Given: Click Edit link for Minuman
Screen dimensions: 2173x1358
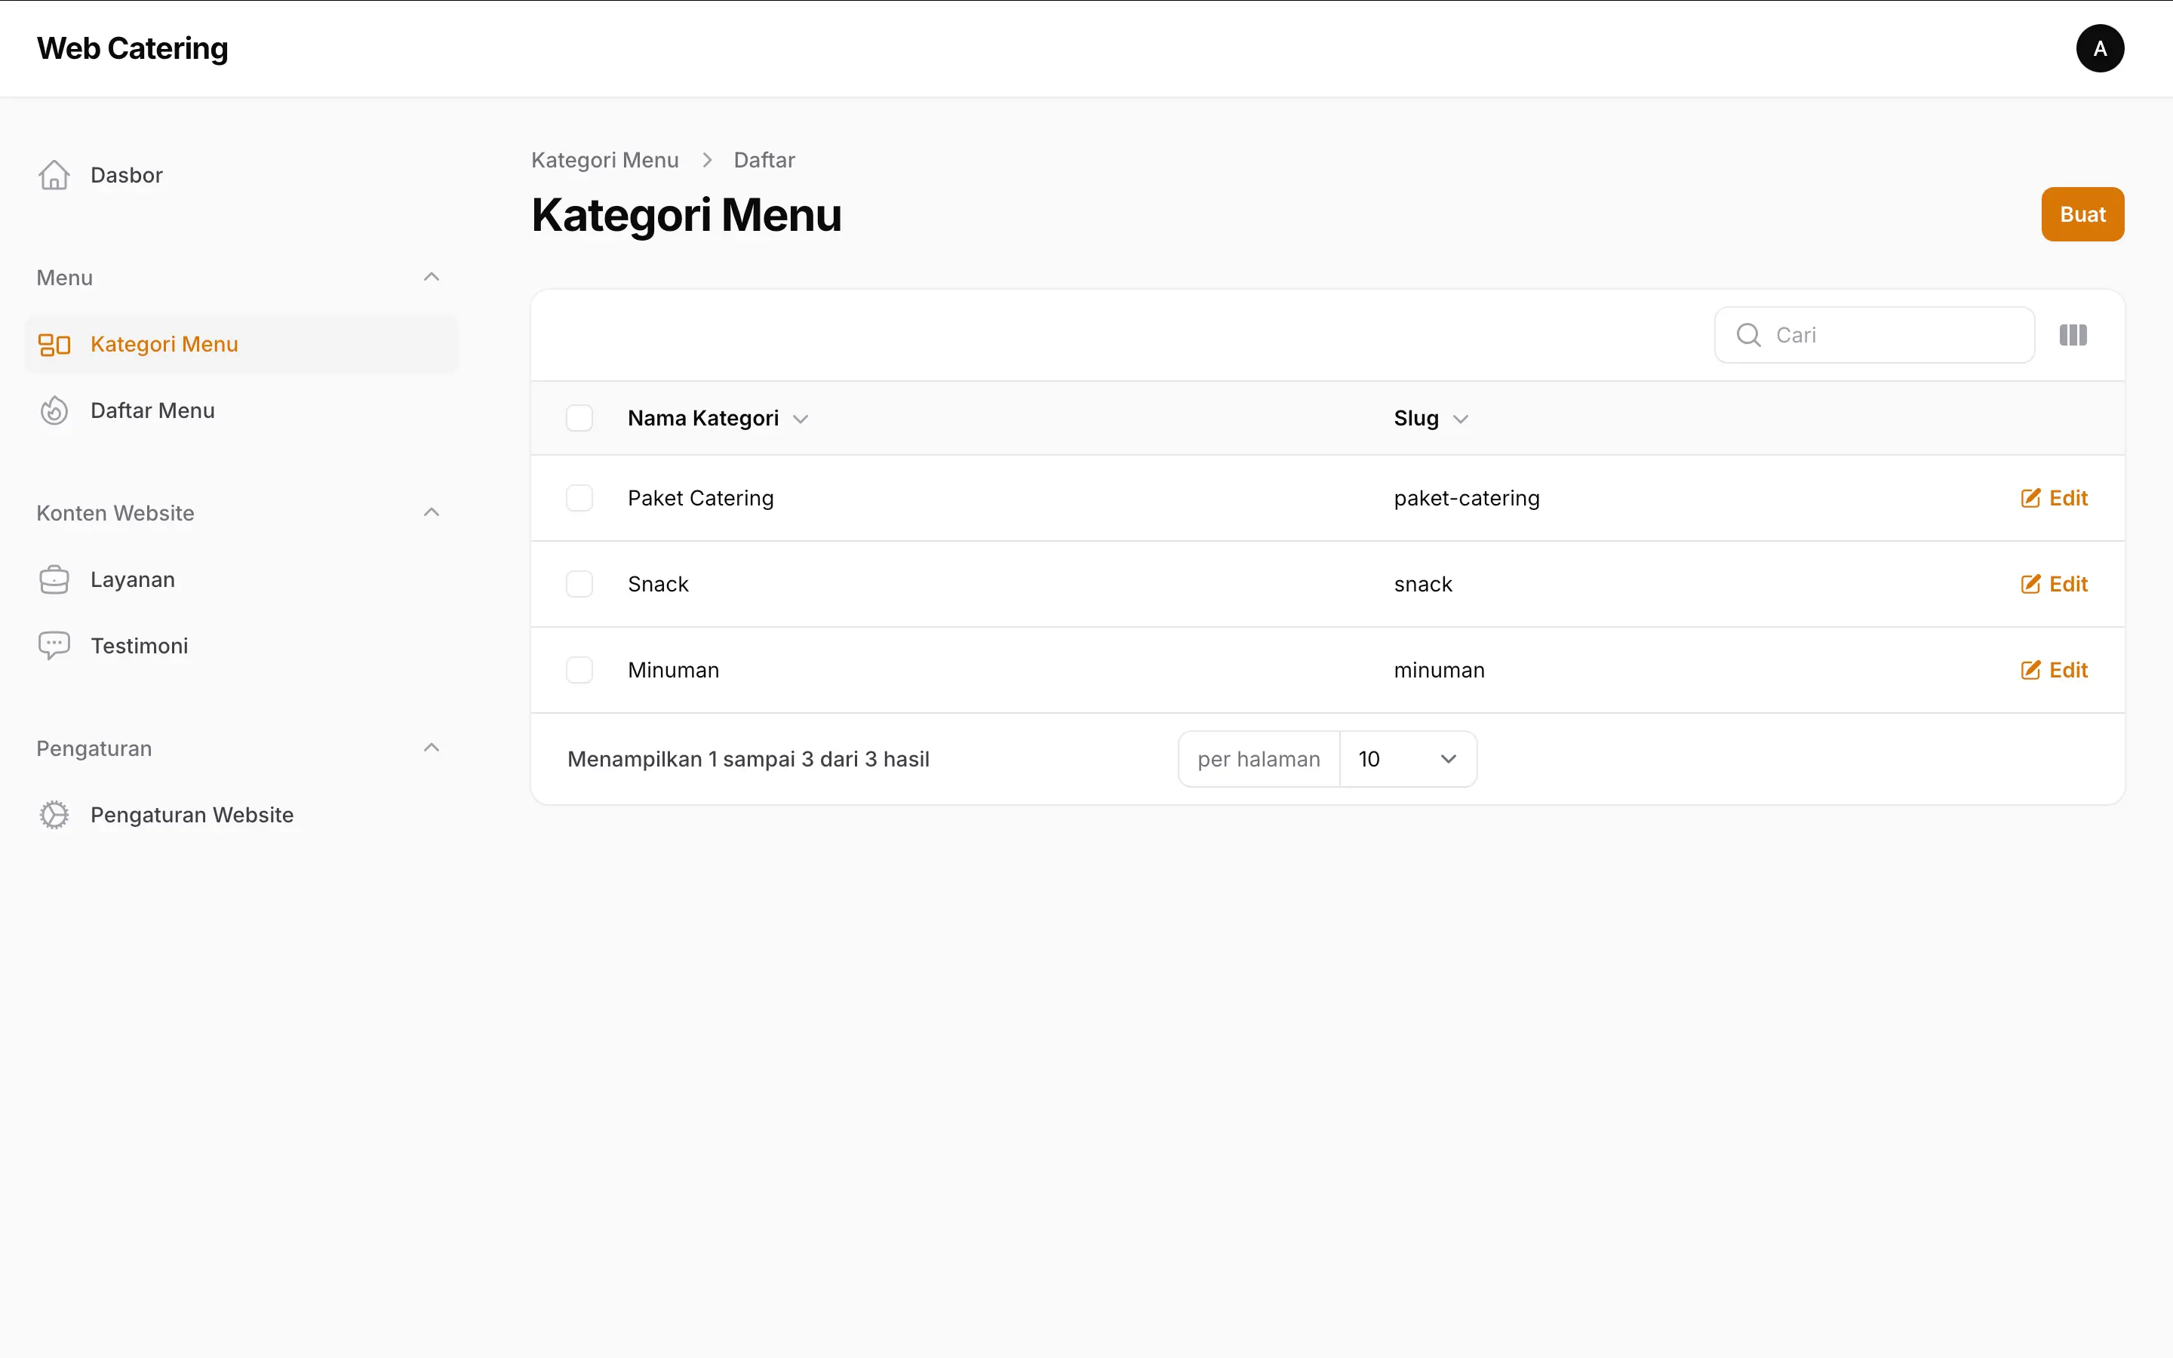Looking at the screenshot, I should click(2054, 671).
